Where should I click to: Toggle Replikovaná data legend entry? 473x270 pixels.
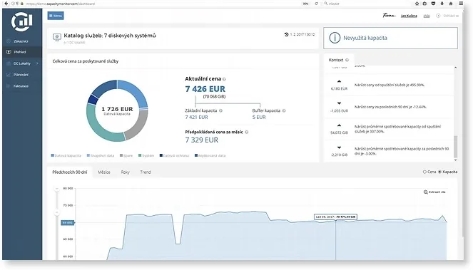(x=210, y=155)
